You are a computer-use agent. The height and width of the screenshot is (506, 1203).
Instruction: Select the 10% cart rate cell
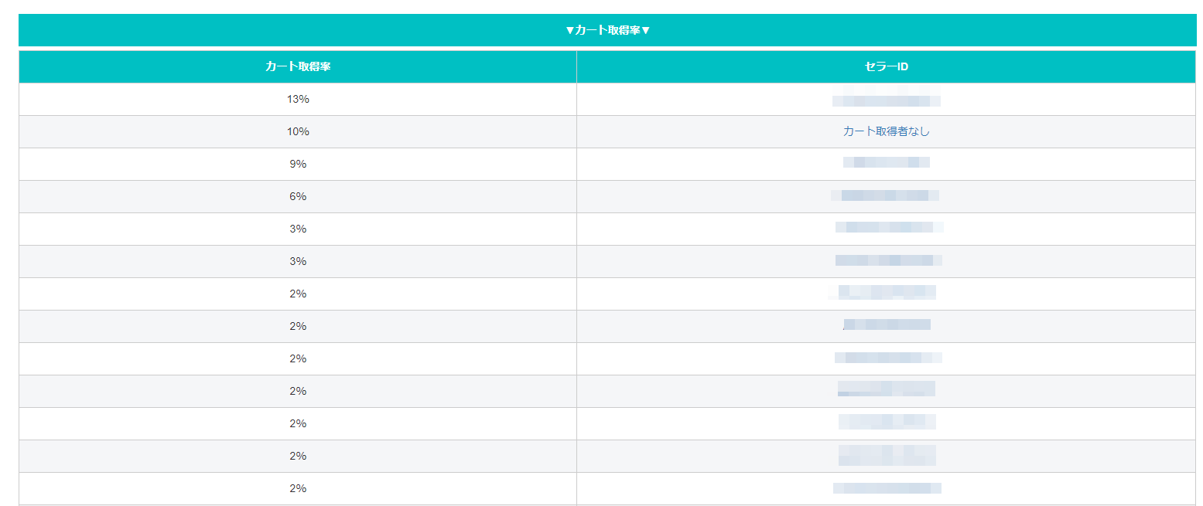pyautogui.click(x=298, y=131)
